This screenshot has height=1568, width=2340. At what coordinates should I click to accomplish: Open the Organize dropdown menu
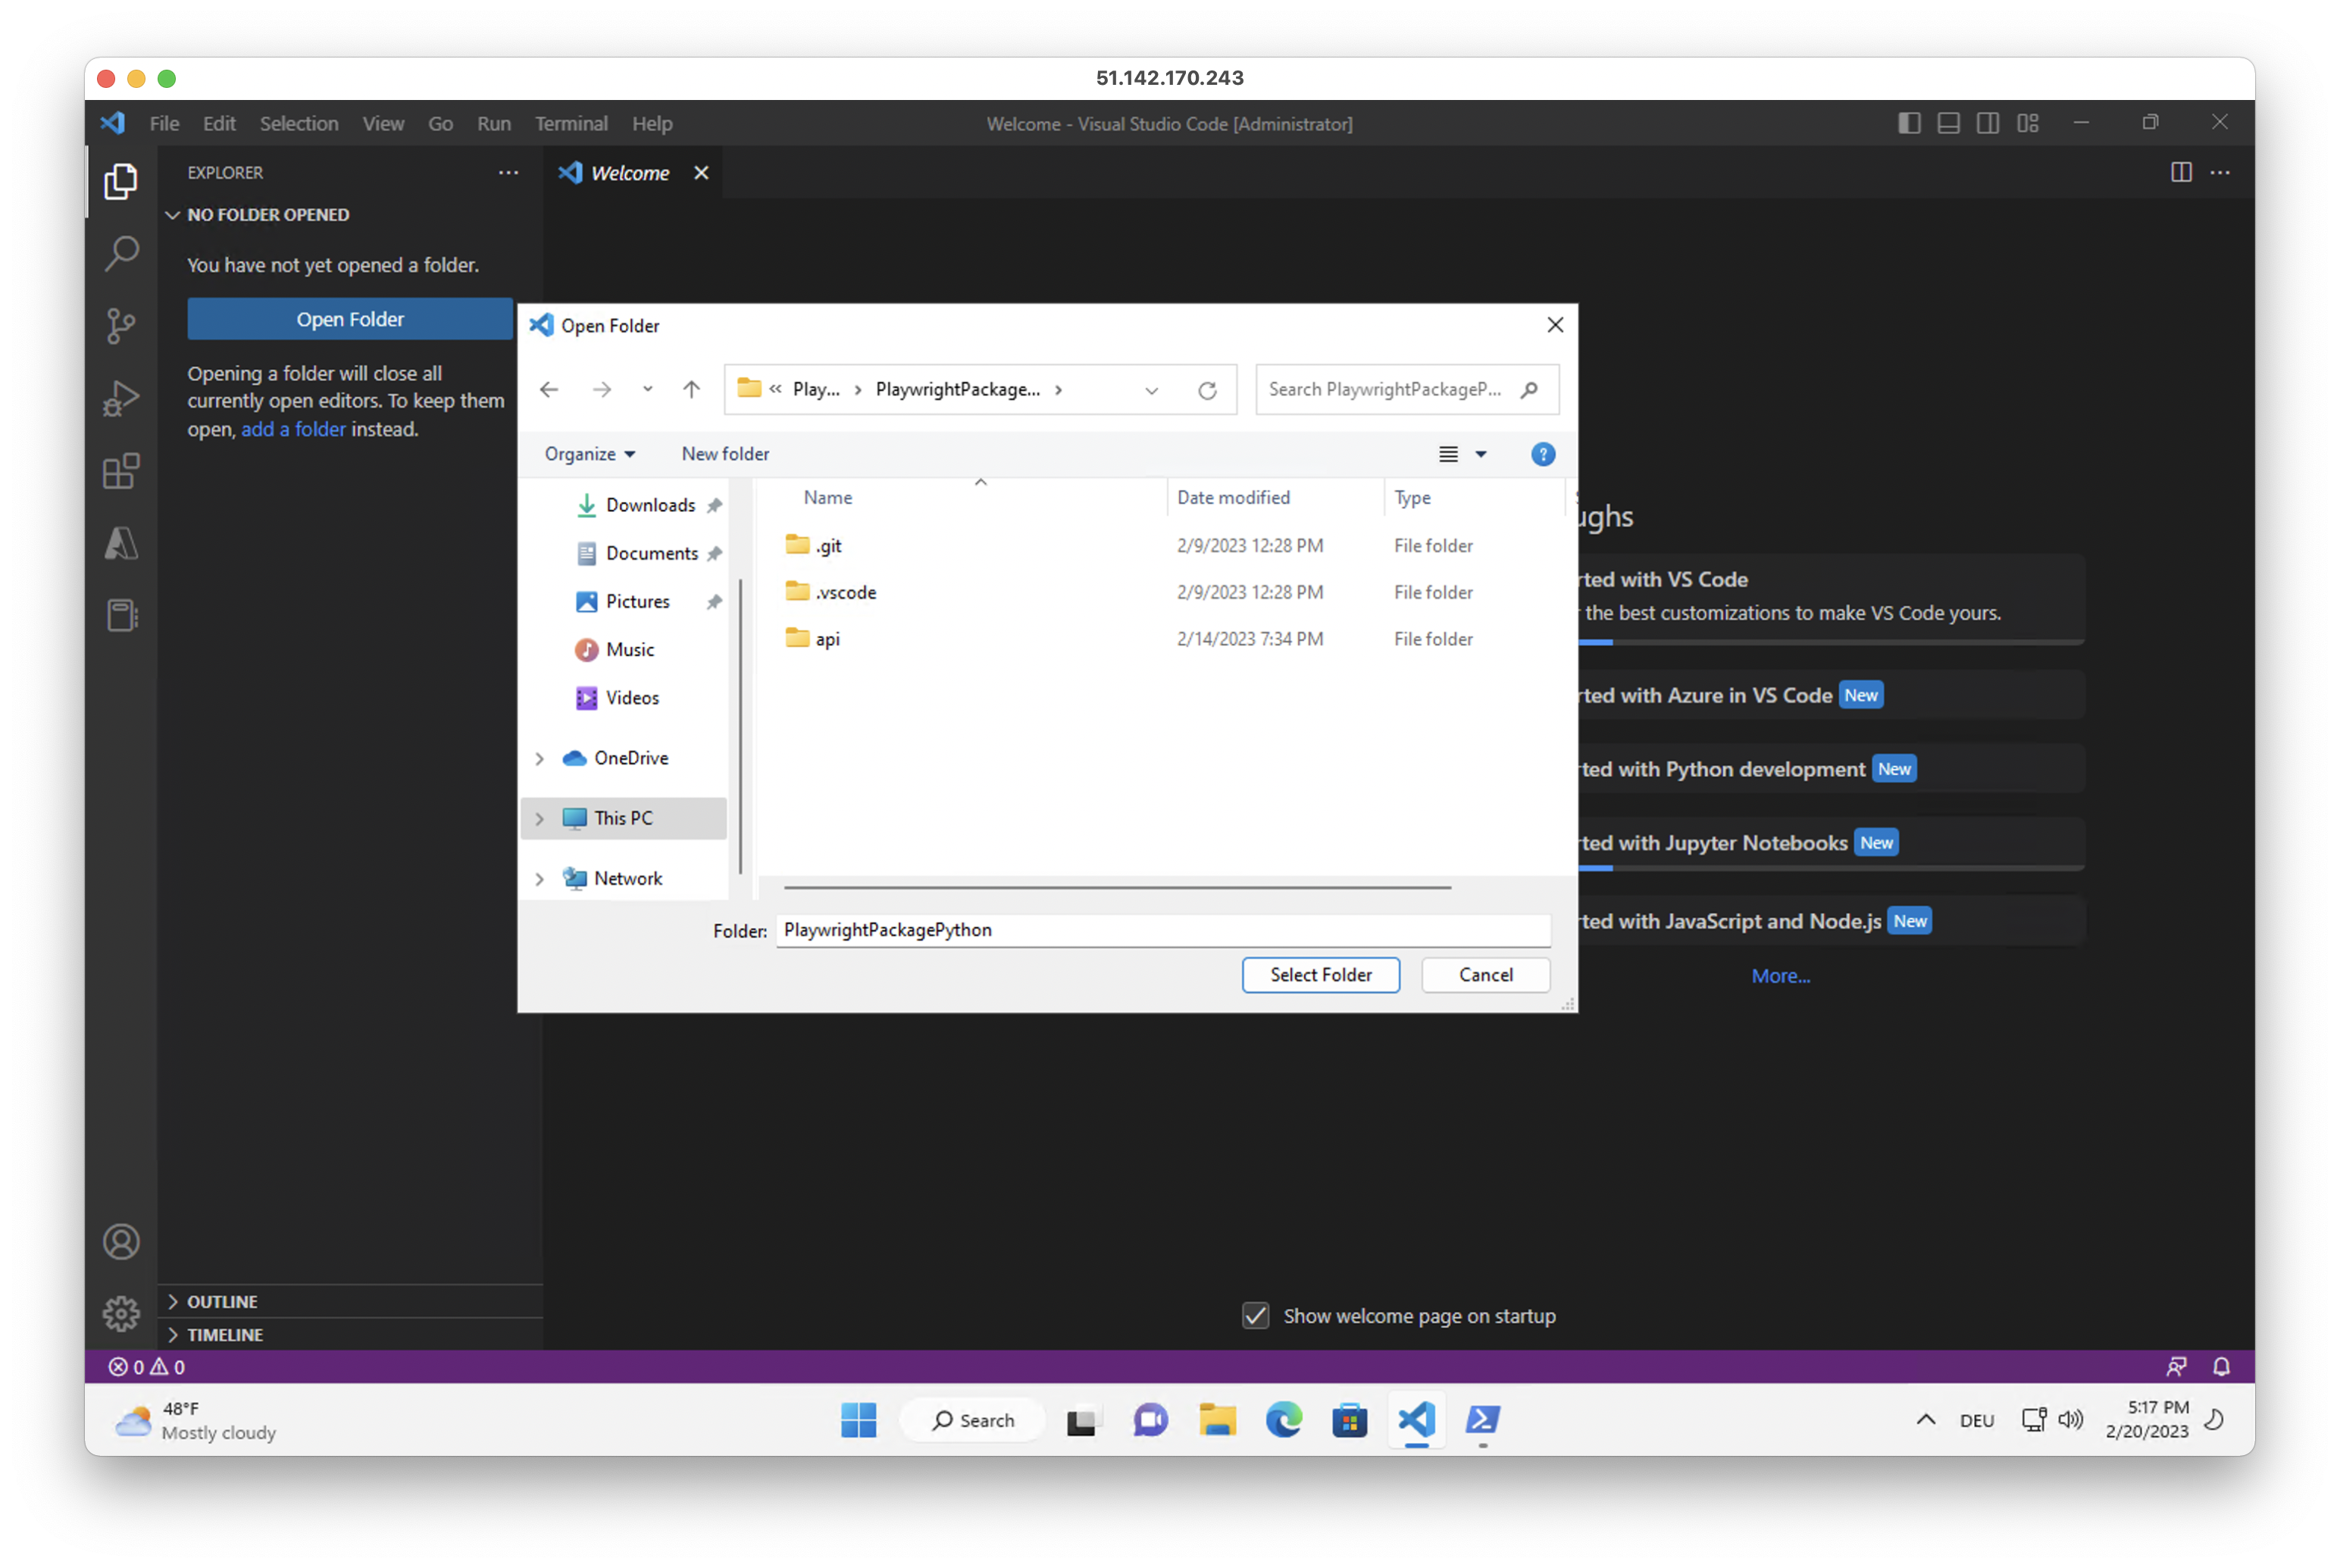tap(590, 454)
